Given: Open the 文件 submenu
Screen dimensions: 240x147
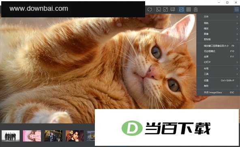Looking at the screenshot, I should pyautogui.click(x=218, y=17).
